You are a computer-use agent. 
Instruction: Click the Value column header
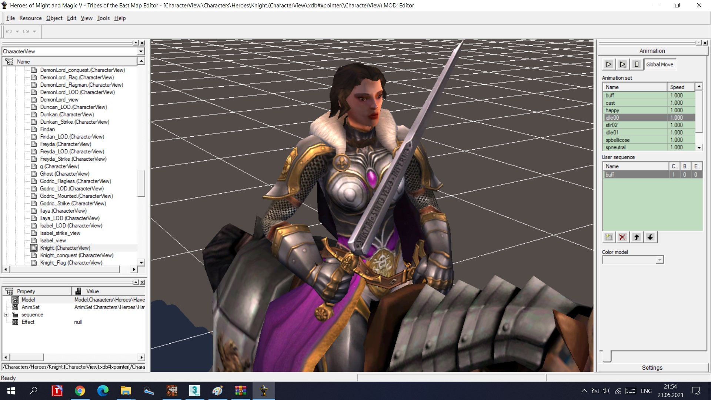point(108,291)
